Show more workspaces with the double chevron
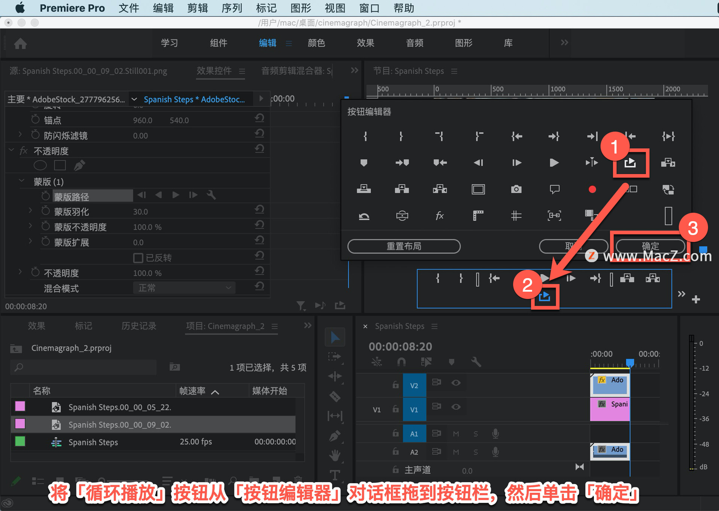The image size is (719, 511). 564,43
